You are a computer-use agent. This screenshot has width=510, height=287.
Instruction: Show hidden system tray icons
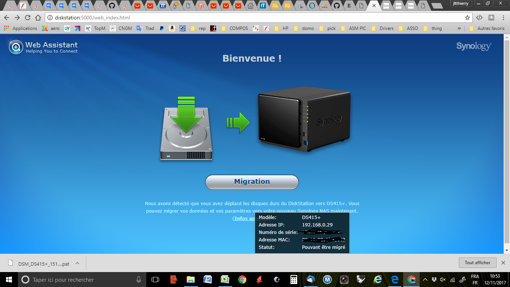point(425,280)
